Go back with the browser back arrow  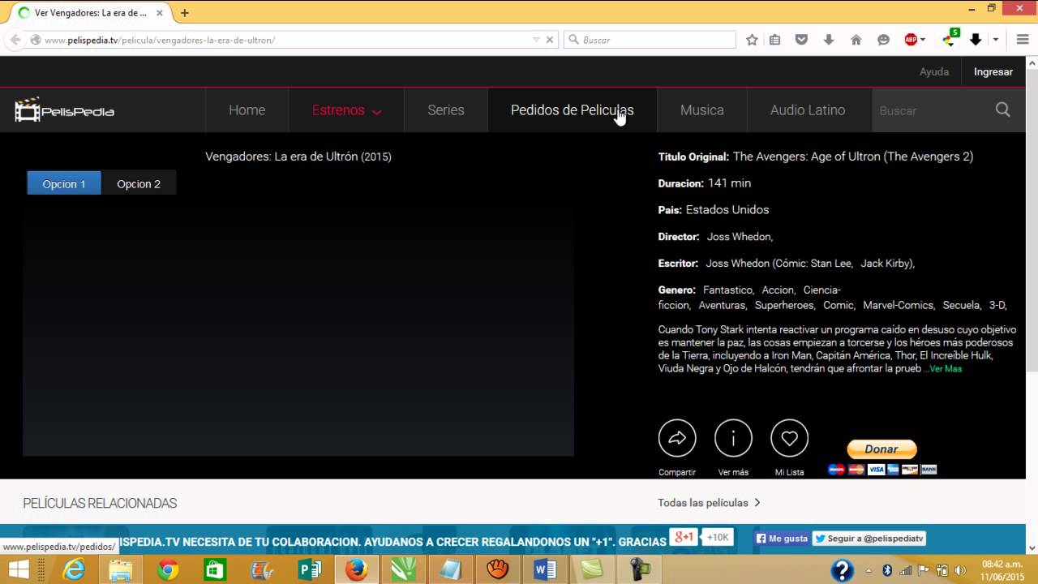[x=15, y=40]
